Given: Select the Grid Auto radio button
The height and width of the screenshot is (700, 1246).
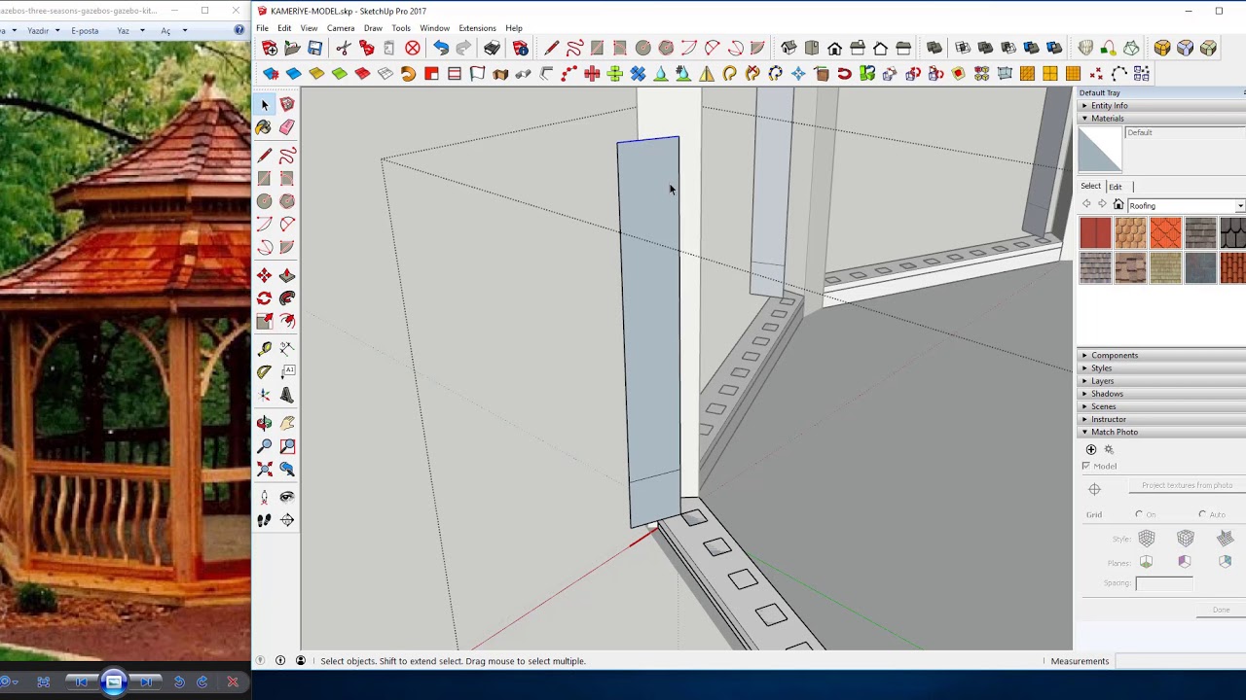Looking at the screenshot, I should click(1202, 514).
